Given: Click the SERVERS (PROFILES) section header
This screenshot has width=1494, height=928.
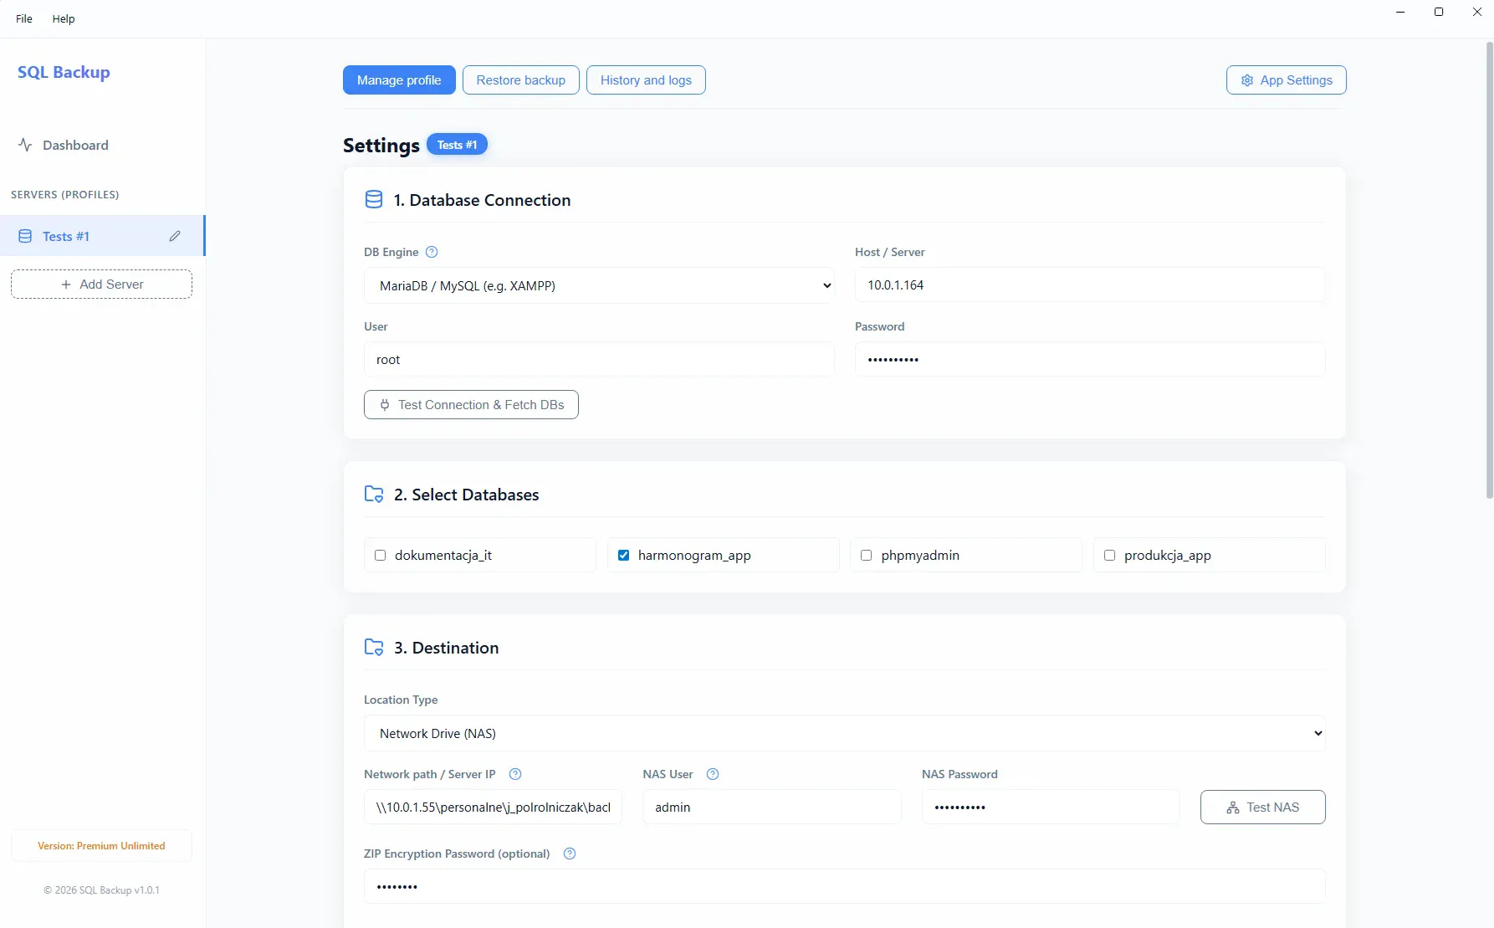Looking at the screenshot, I should pyautogui.click(x=64, y=194).
